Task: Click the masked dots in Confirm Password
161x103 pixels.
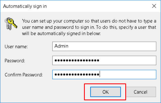Action: point(77,75)
